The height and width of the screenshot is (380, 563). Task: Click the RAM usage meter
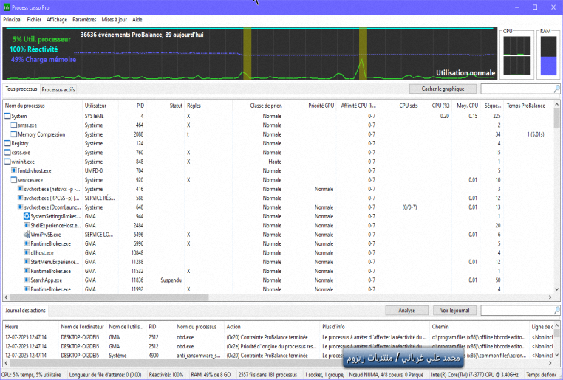tap(548, 55)
